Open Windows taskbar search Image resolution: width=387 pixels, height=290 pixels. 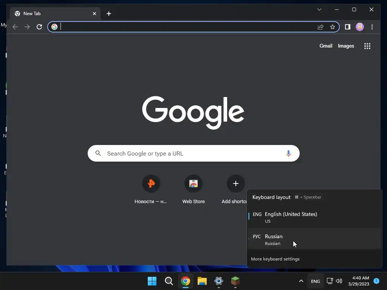169,281
